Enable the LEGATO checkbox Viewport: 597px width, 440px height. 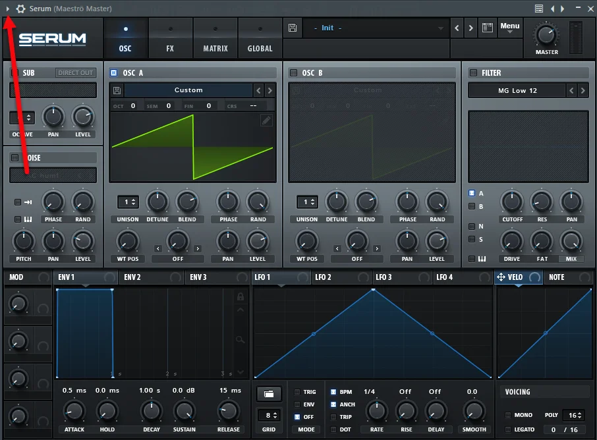coord(507,429)
